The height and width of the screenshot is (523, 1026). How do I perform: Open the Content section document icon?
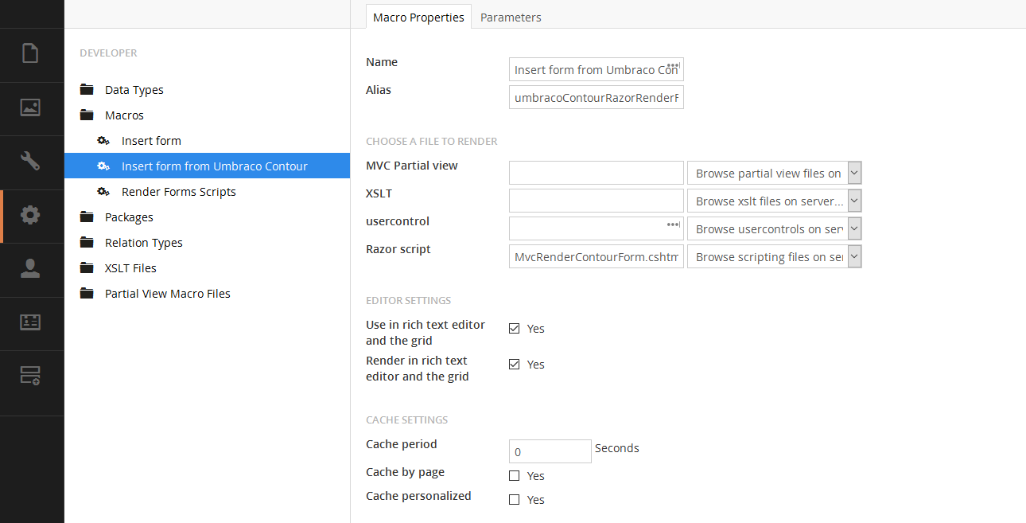pyautogui.click(x=30, y=53)
